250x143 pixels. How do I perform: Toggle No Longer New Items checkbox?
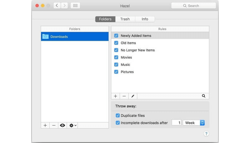click(116, 50)
